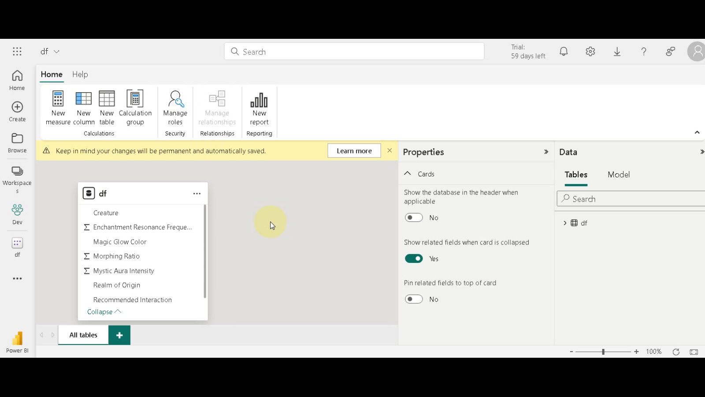
Task: Add a new layout tab with plus
Action: tap(119, 335)
